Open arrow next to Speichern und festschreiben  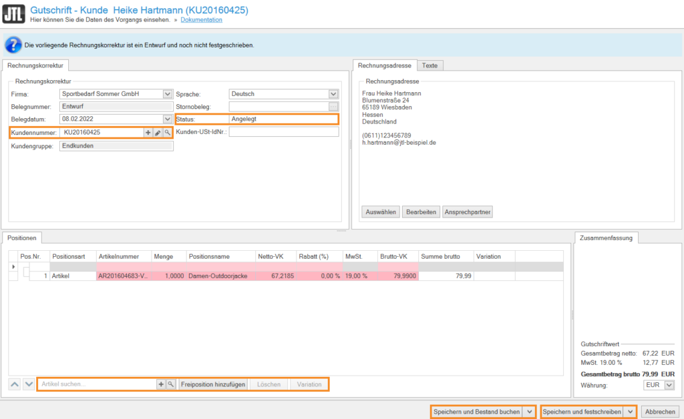click(631, 412)
